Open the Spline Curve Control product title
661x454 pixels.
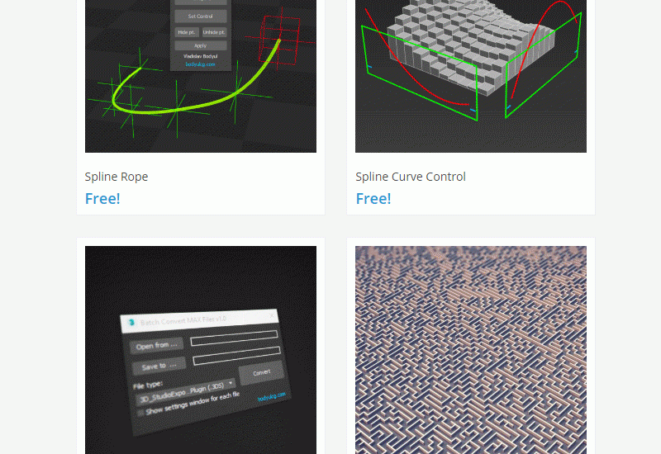411,177
